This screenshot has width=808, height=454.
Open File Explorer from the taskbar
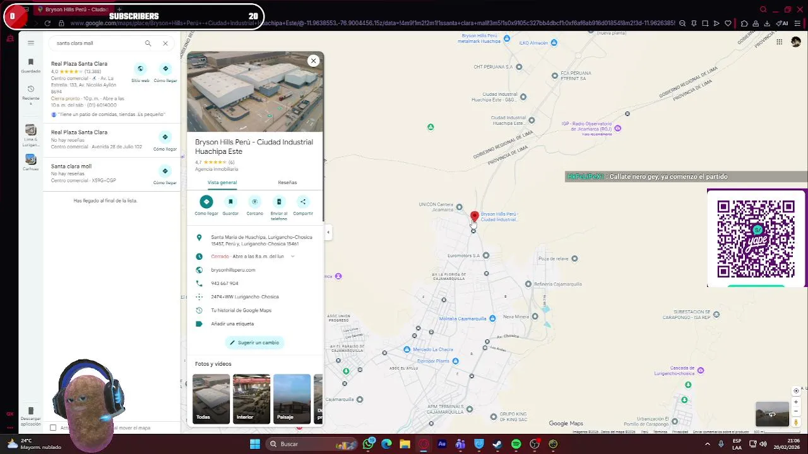tap(405, 444)
